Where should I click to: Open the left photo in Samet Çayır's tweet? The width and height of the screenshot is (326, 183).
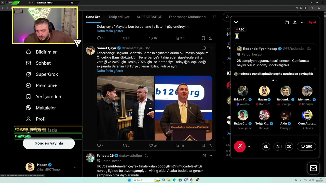(126, 108)
